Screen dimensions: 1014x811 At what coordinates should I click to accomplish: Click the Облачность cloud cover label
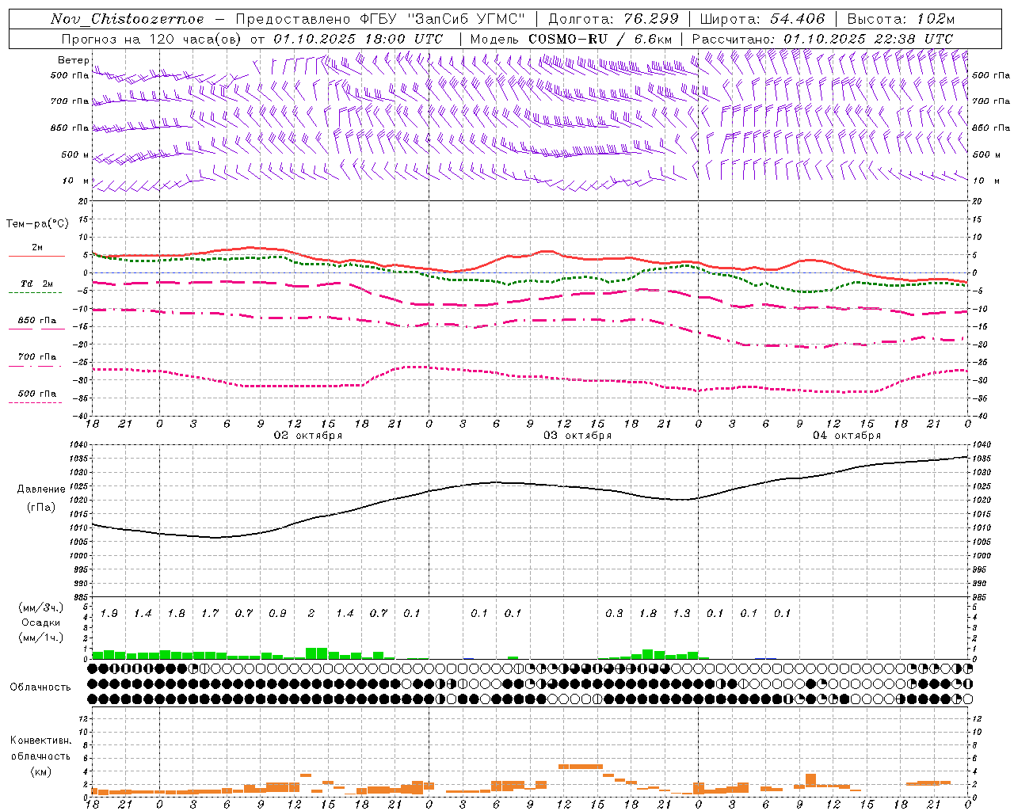40,687
